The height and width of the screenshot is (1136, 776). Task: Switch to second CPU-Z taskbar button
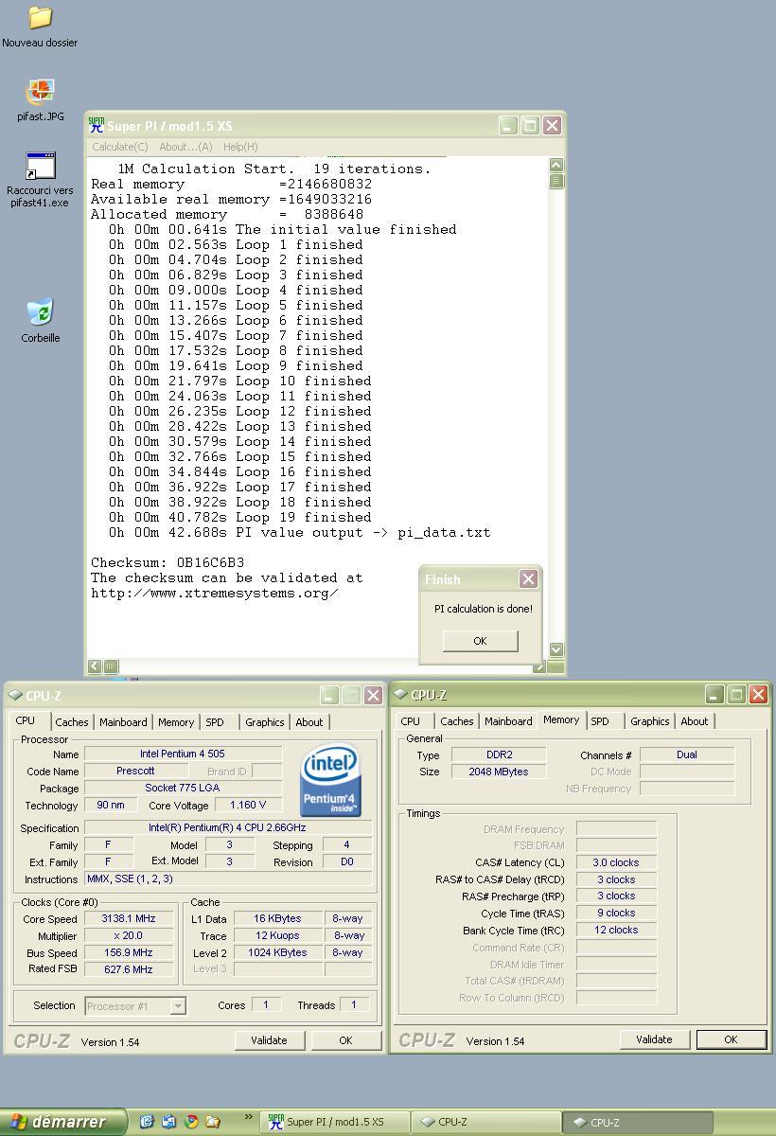[x=639, y=1122]
